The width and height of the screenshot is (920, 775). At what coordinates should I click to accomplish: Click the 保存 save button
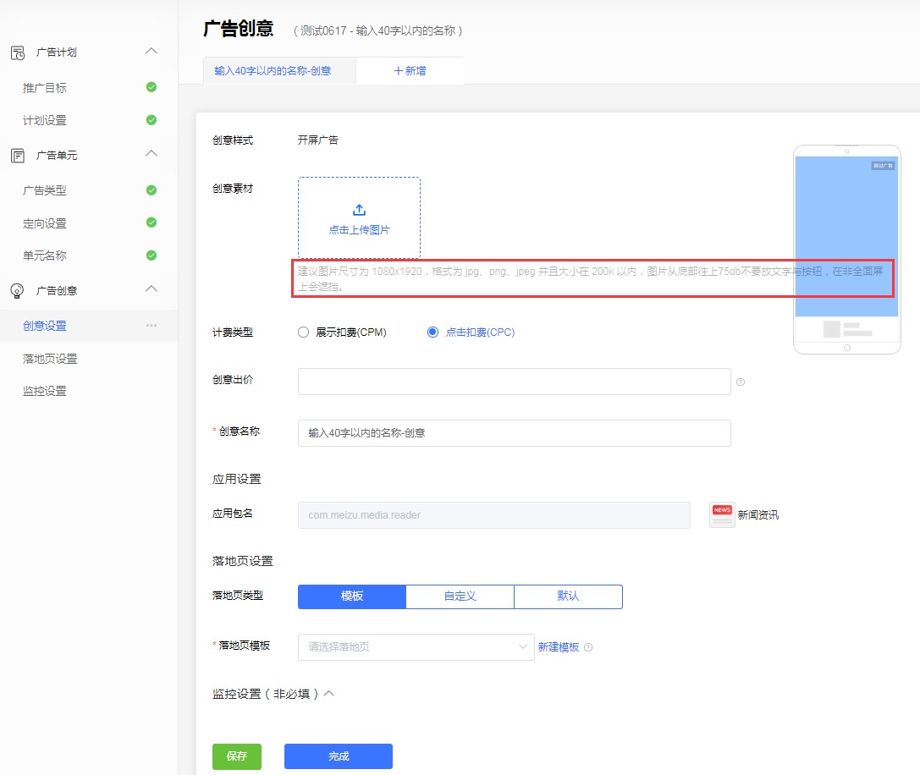237,756
